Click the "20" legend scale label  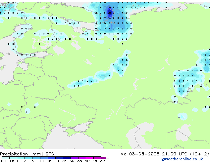pos(57,161)
